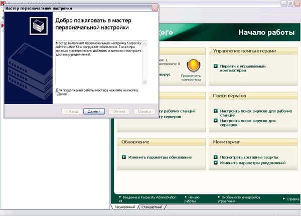Switch to the Стандартный tab
Image resolution: width=301 pixels, height=216 pixels.
pyautogui.click(x=152, y=207)
